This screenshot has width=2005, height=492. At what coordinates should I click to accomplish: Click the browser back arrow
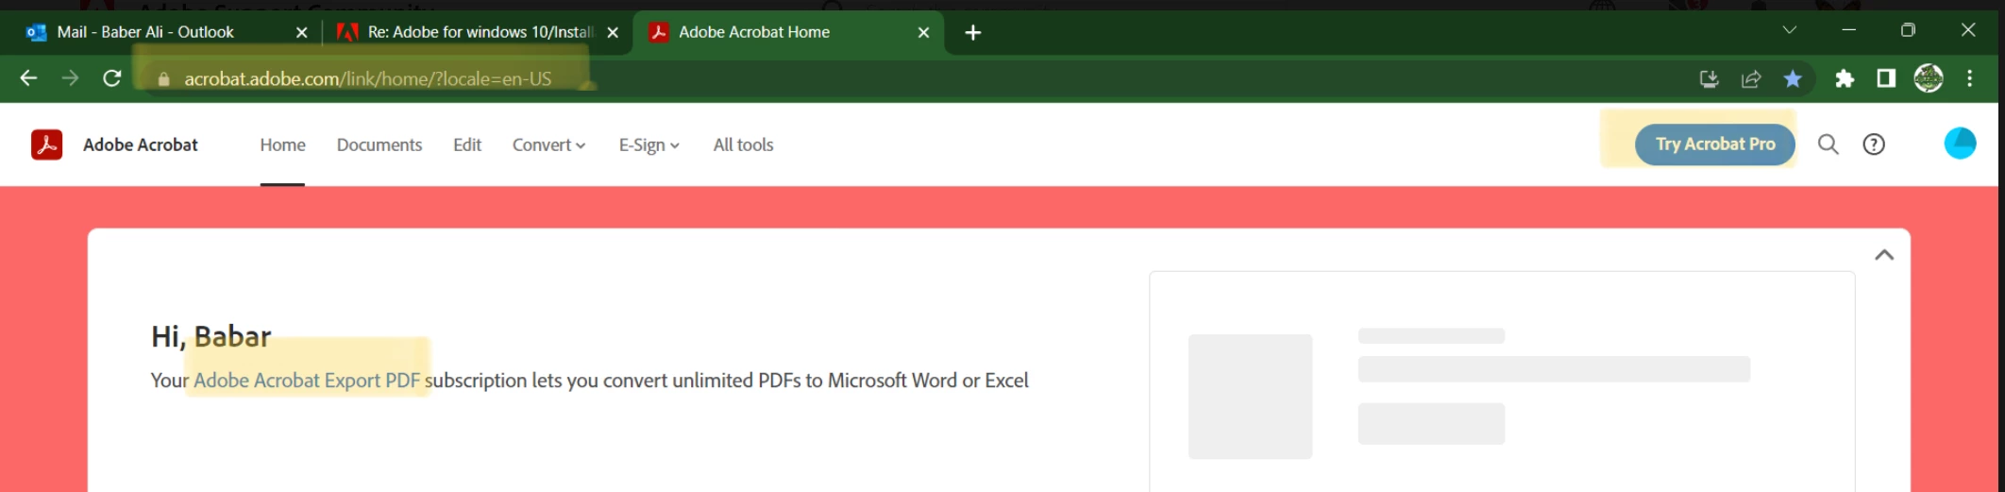coord(28,78)
